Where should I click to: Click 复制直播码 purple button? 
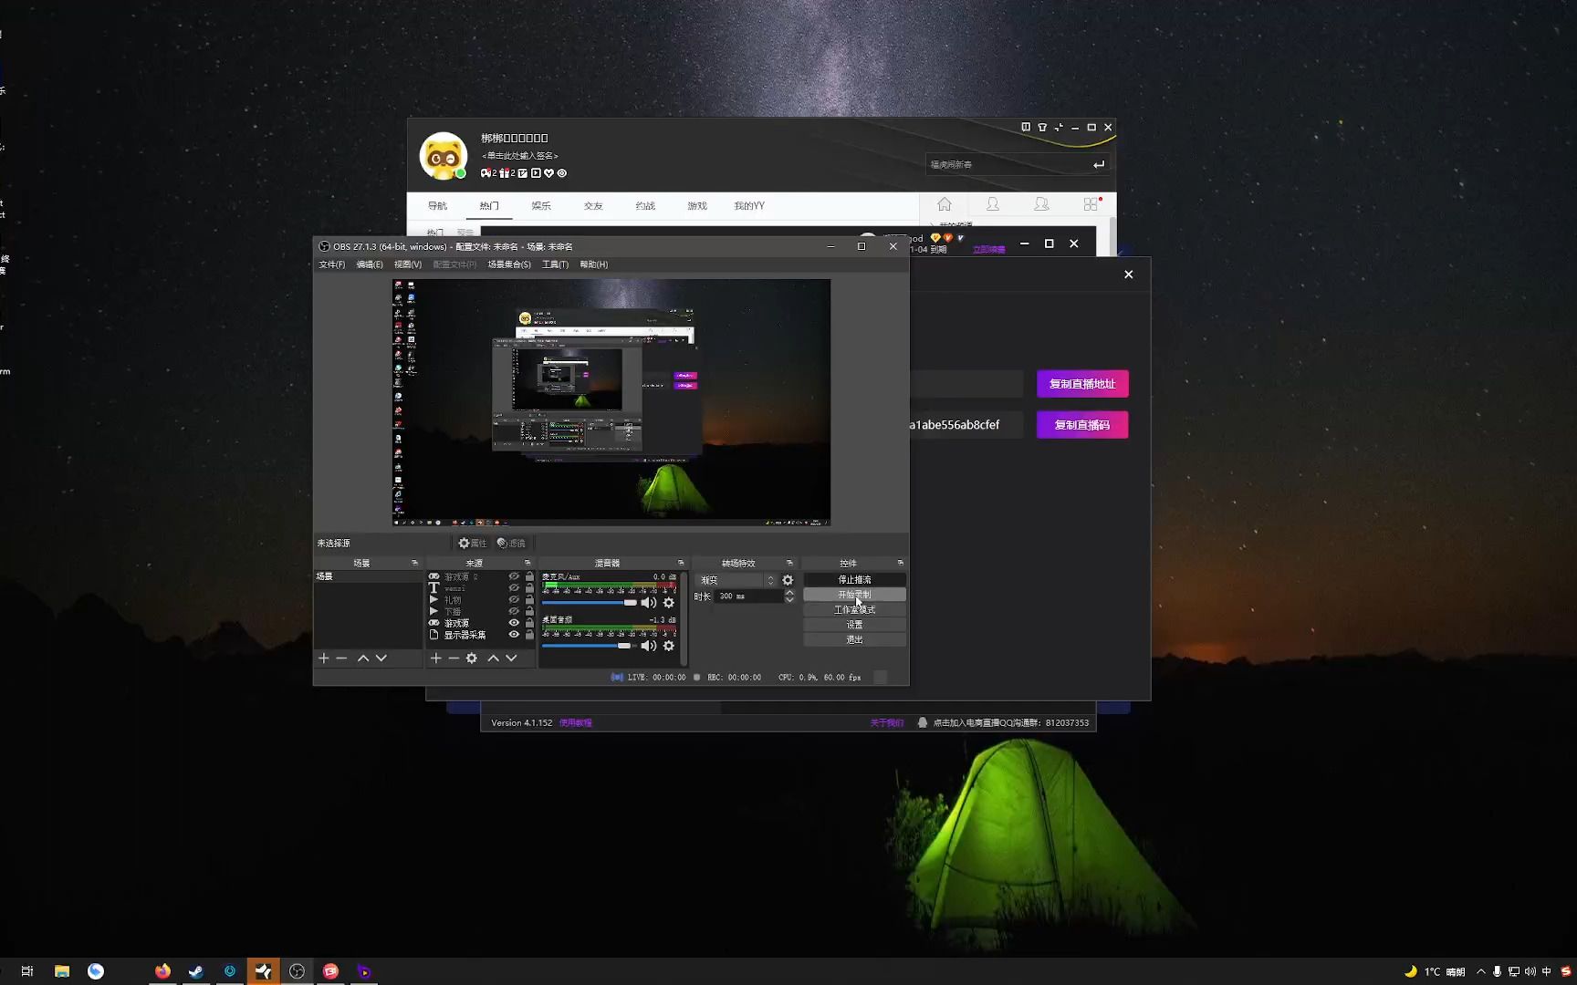click(1082, 425)
